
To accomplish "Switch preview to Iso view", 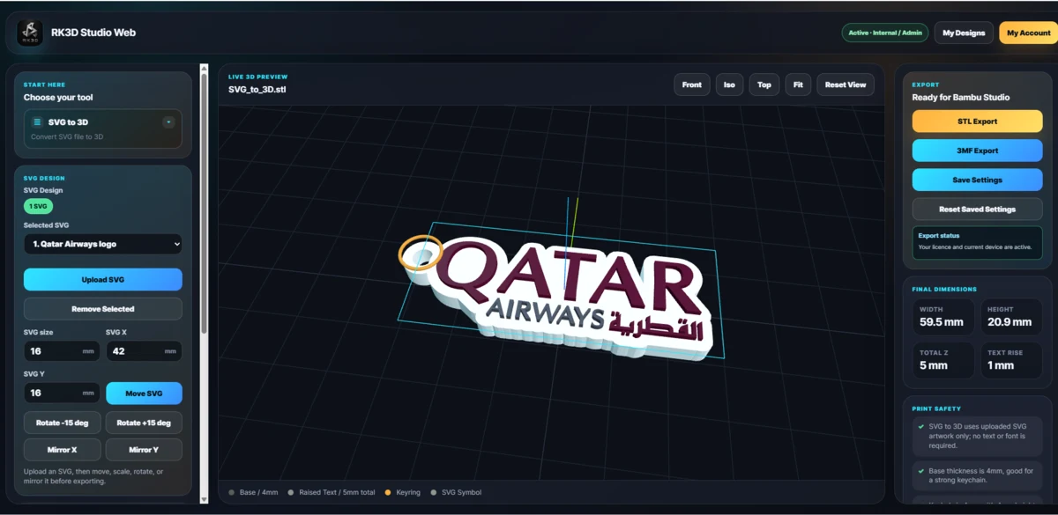I will click(x=729, y=85).
